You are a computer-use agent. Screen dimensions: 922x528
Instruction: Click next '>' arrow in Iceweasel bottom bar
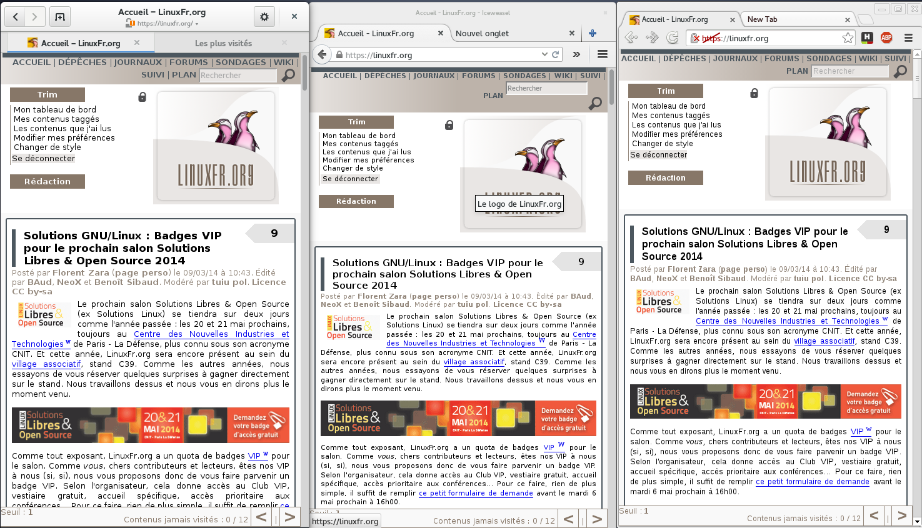(x=597, y=519)
